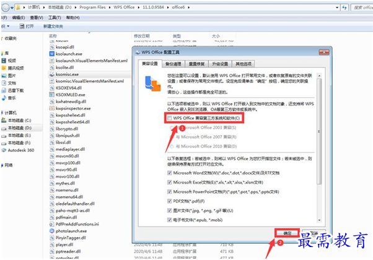Click the OK (确定) button

click(287, 233)
